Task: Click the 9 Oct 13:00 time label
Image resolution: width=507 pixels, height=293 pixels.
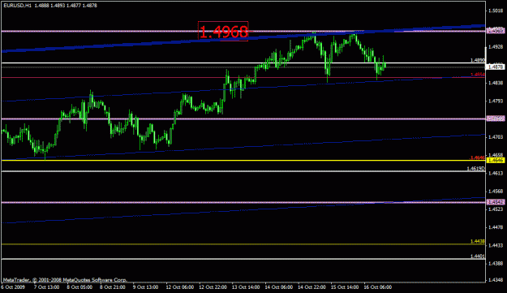Action: click(x=145, y=287)
